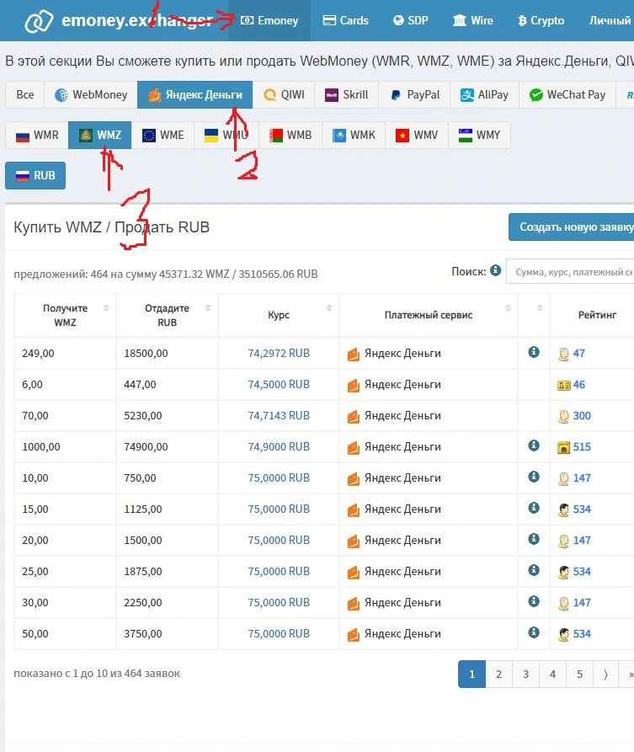Screen dimensions: 634x752
Task: Open the 74,9000 RUB rate offer
Action: coord(279,447)
